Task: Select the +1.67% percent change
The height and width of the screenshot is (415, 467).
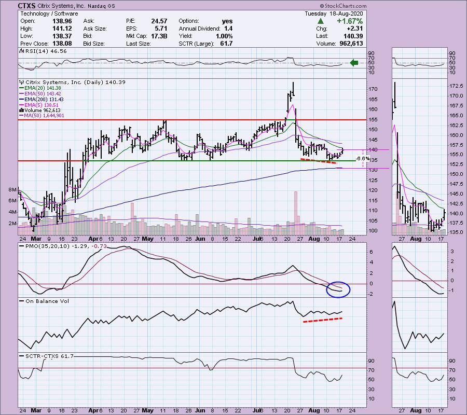Action: click(350, 21)
